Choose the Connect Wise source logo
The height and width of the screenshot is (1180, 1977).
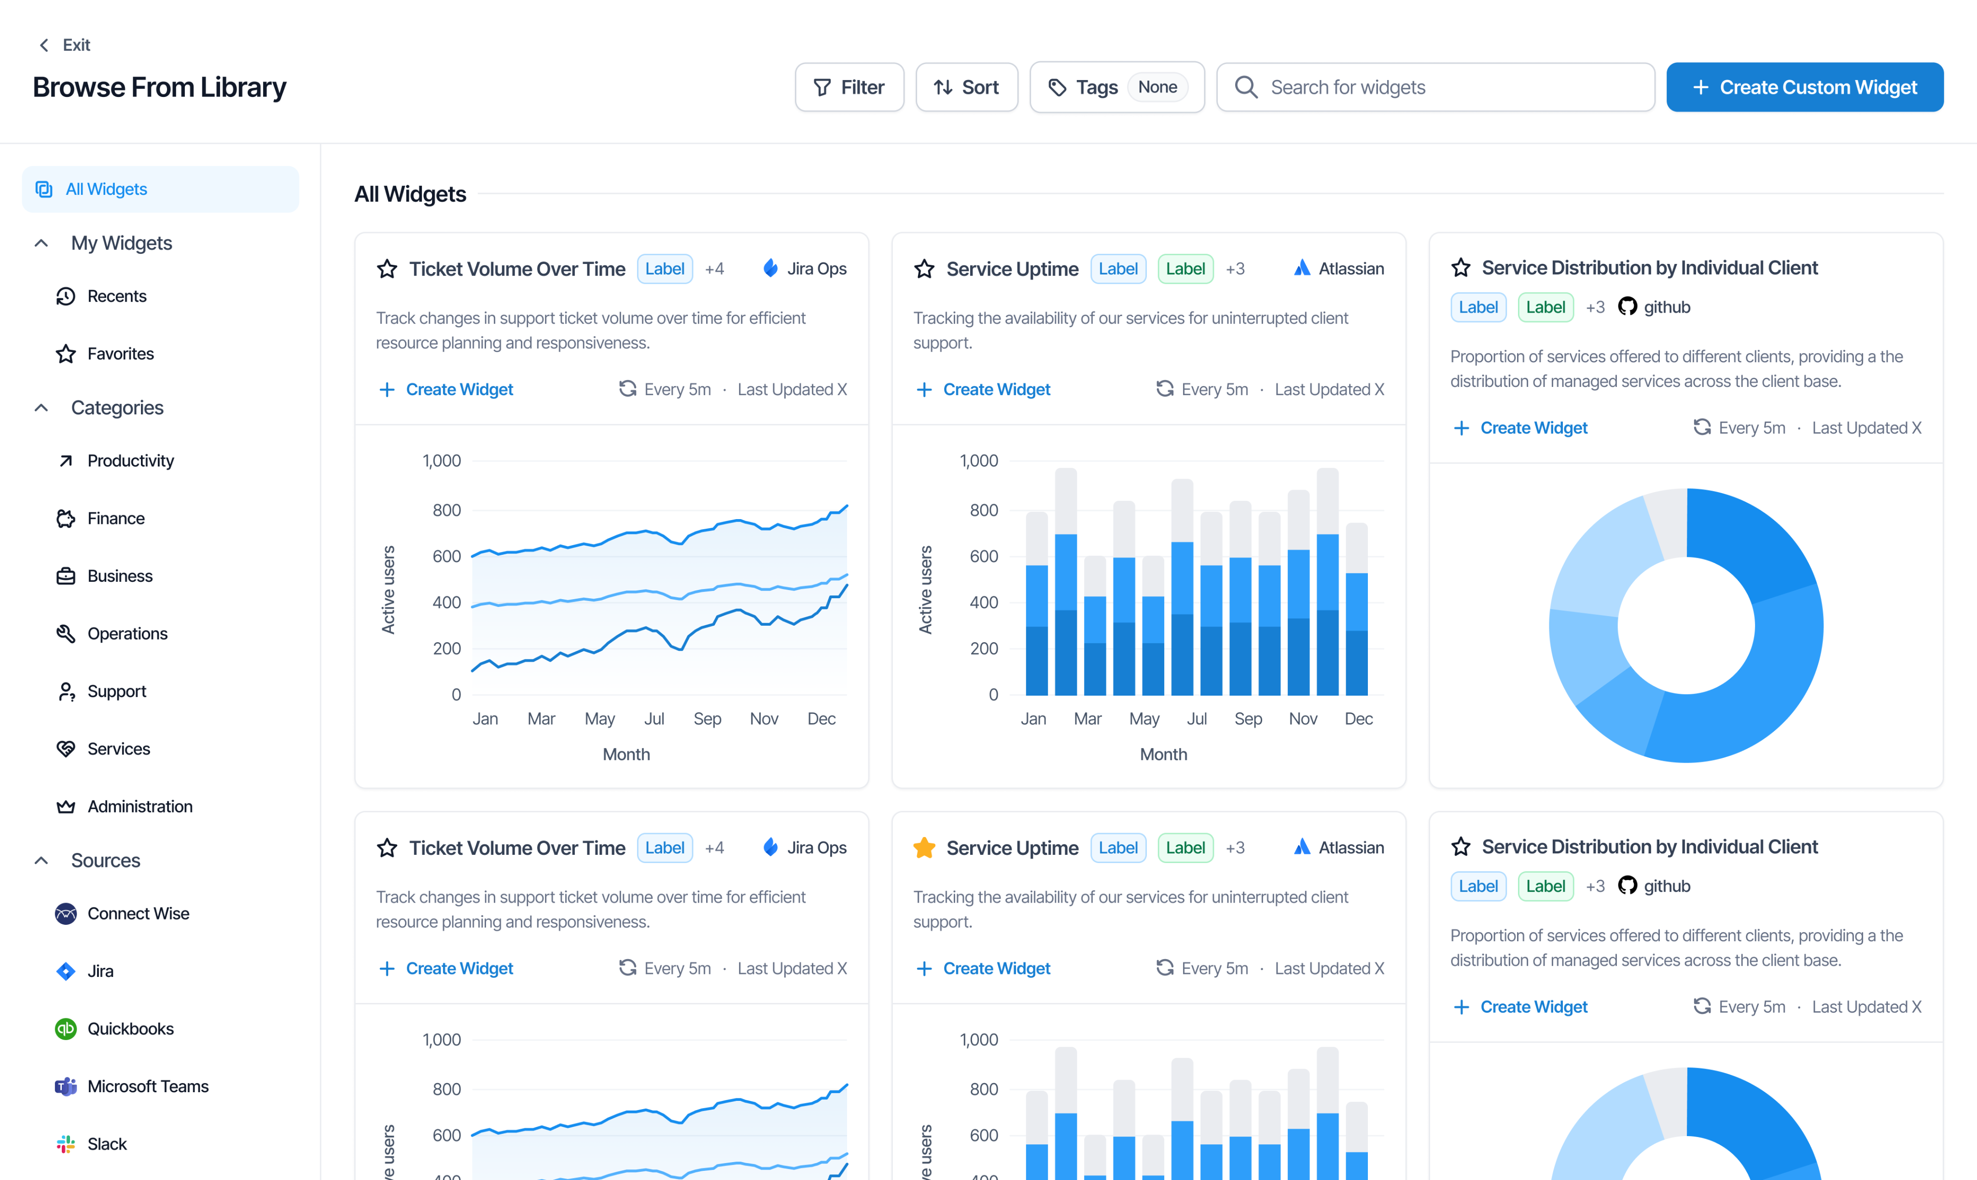pyautogui.click(x=66, y=914)
